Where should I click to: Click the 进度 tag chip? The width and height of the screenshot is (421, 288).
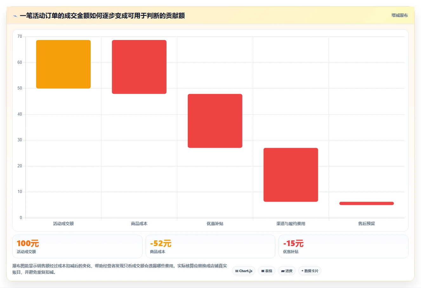coord(287,271)
